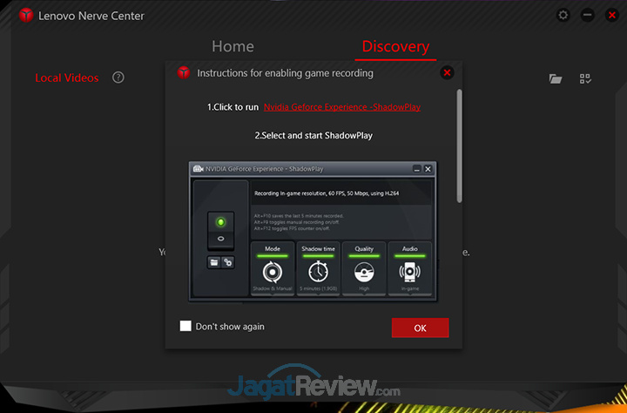The height and width of the screenshot is (413, 627).
Task: Click the ShadowPlay Quality icon
Action: tap(364, 272)
